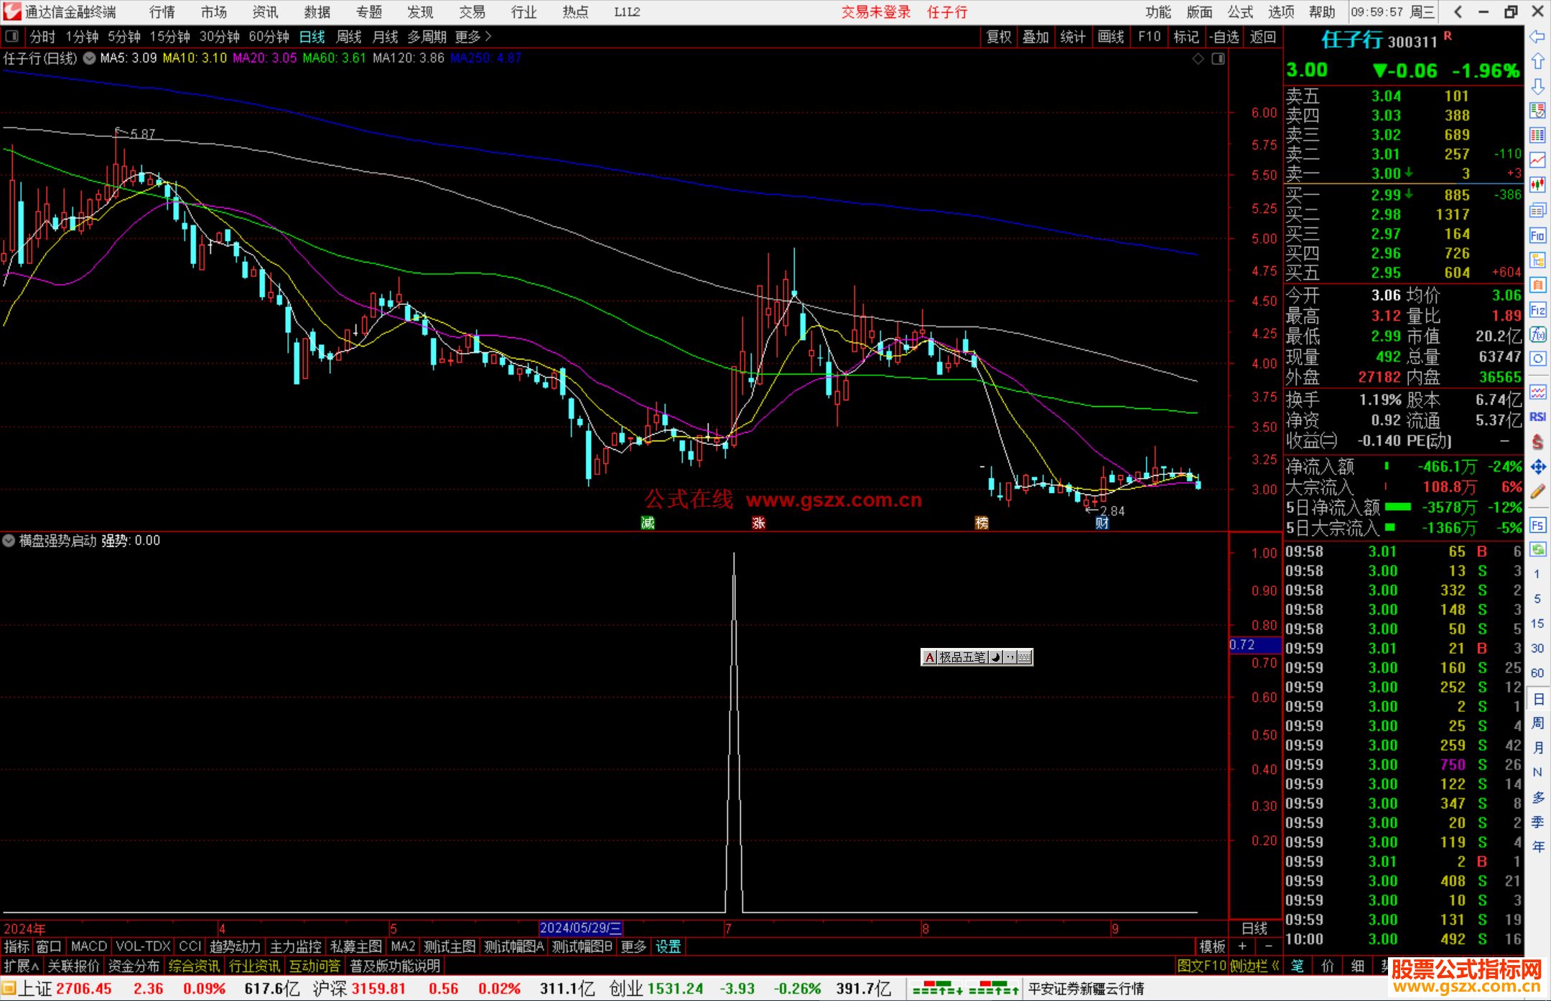Click the candlestick chart sidebar icon

[1537, 185]
